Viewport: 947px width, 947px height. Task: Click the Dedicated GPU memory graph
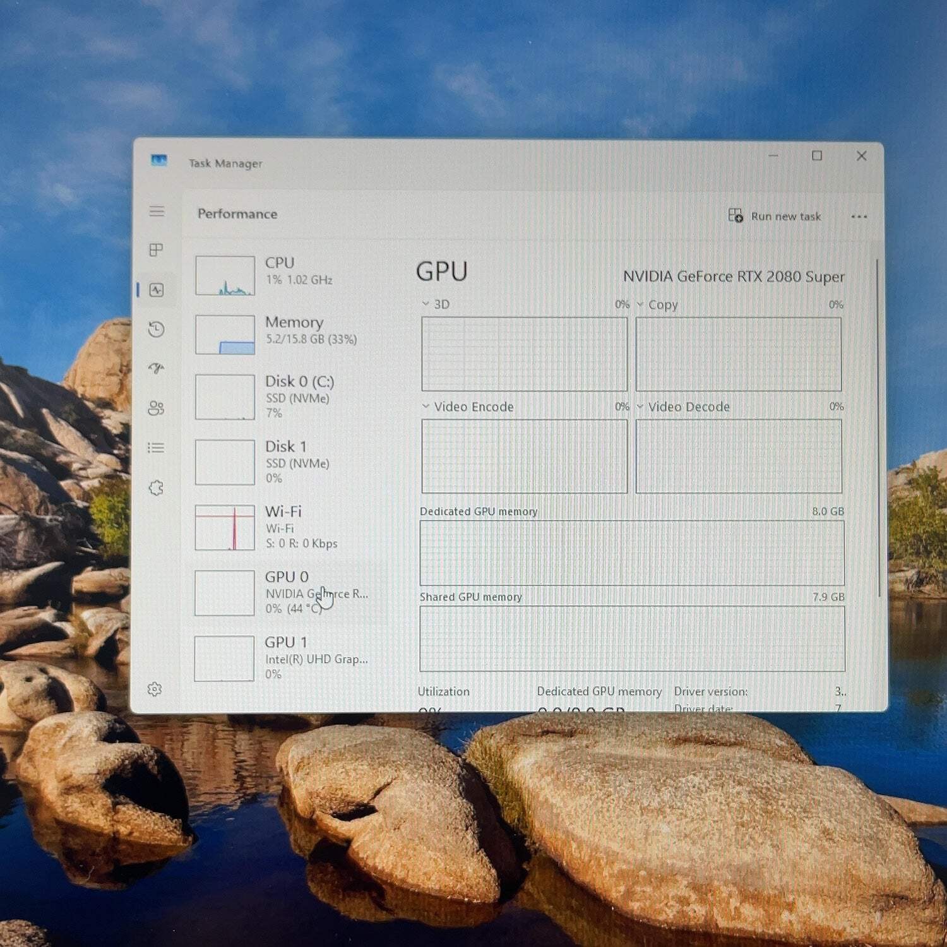tap(632, 553)
